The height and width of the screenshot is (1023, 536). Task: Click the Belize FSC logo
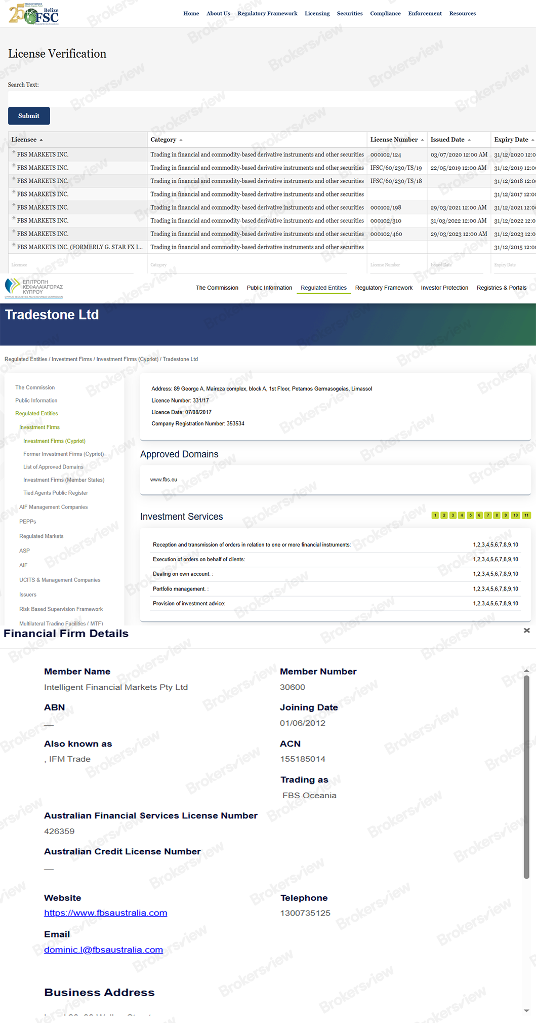coord(34,14)
